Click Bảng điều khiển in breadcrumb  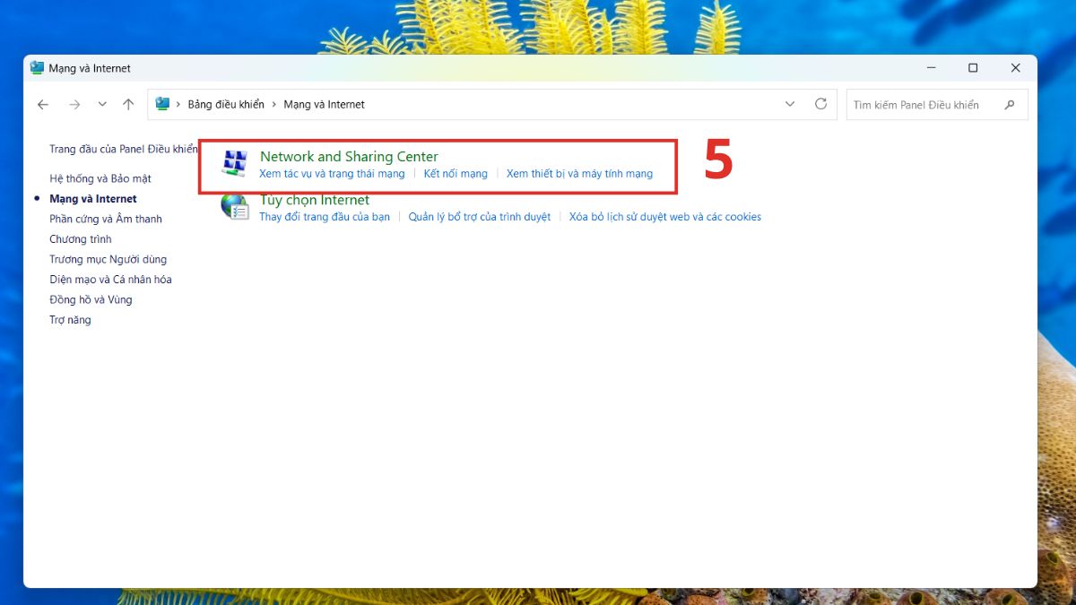(226, 105)
